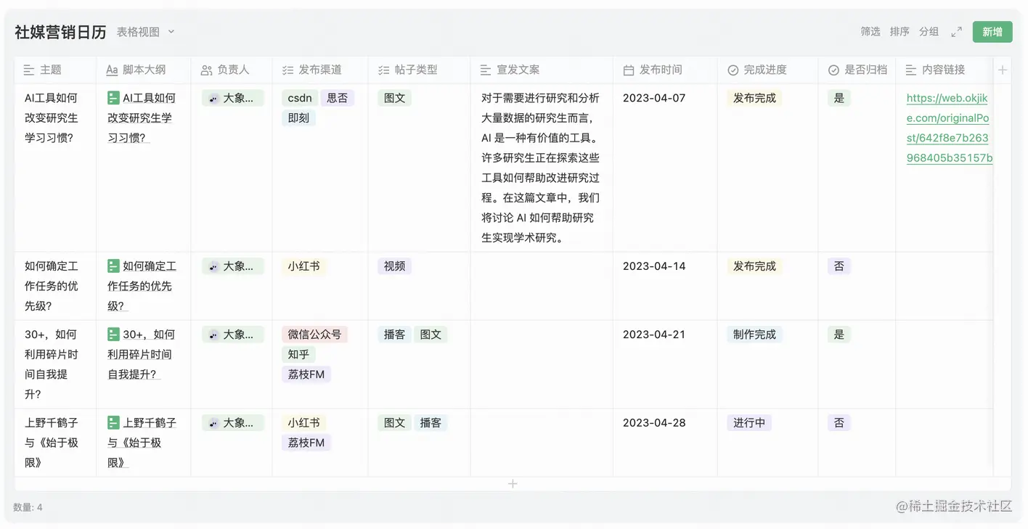
Task: Click the green 新增 button
Action: tap(992, 32)
